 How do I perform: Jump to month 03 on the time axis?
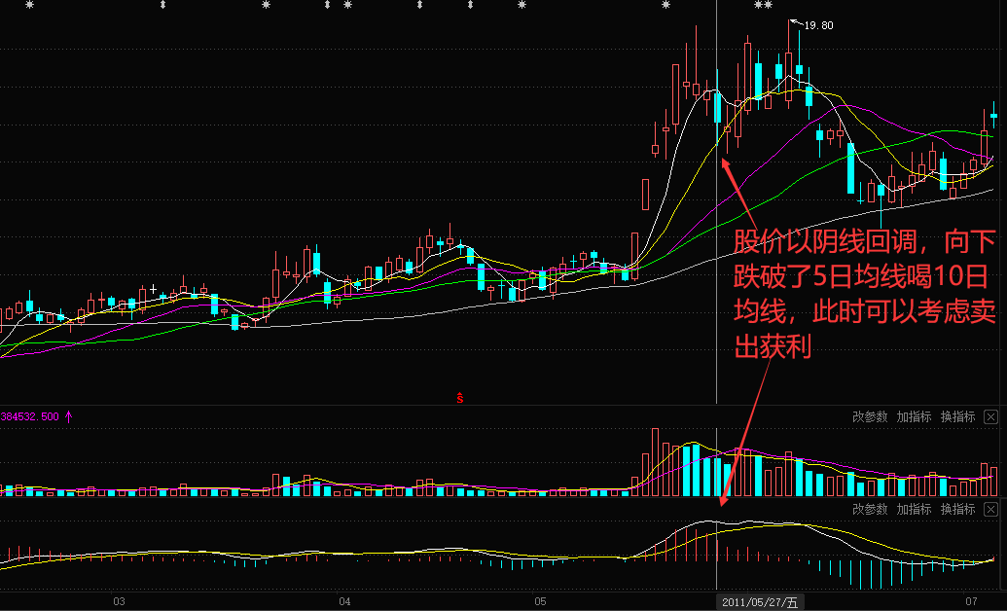(x=119, y=601)
